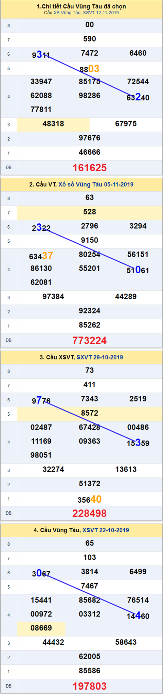Image resolution: width=163 pixels, height=694 pixels.
Task: Select prize number 85586
Action: pyautogui.click(x=90, y=671)
